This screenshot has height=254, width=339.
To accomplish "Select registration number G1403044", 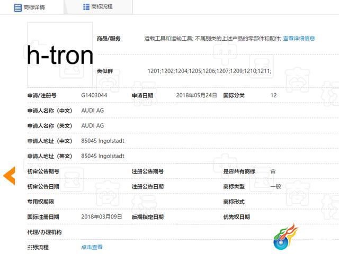I will point(94,95).
